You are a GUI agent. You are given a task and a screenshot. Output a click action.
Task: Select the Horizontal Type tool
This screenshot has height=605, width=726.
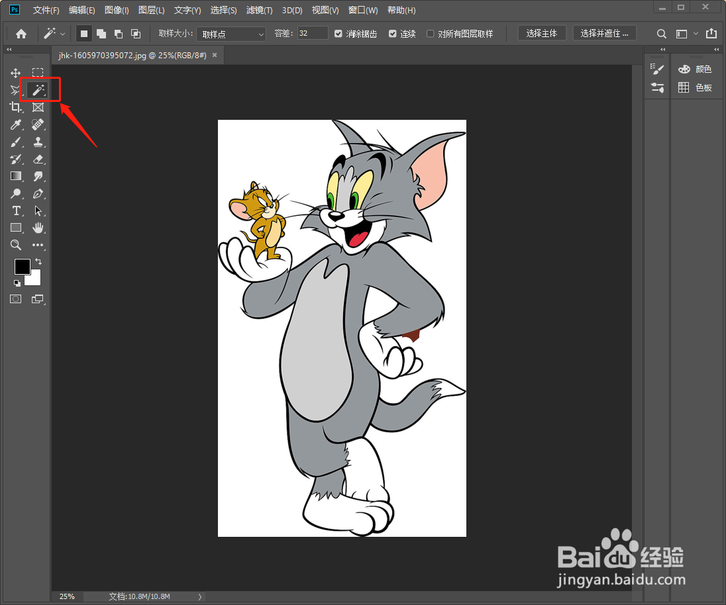pos(15,211)
